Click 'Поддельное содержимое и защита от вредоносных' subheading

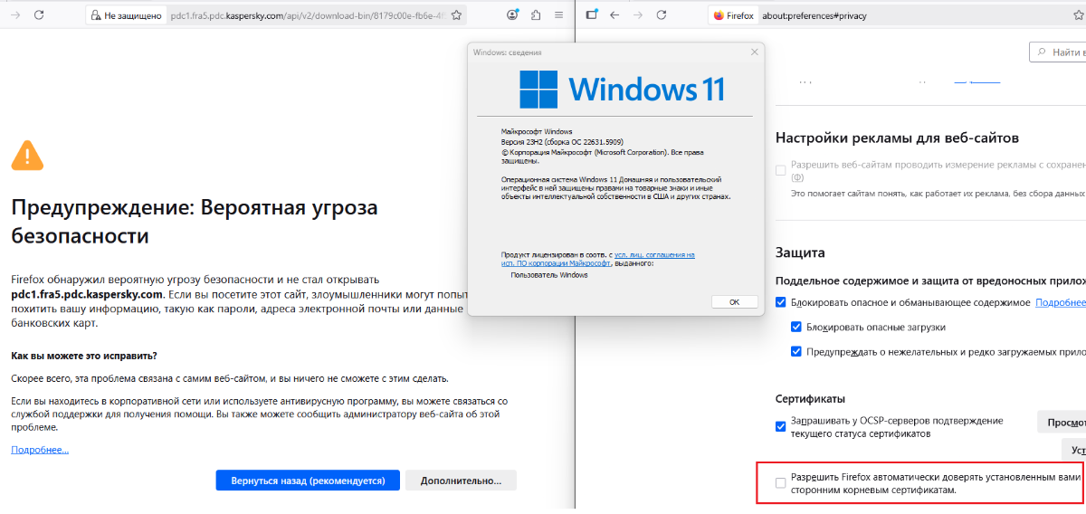(930, 280)
